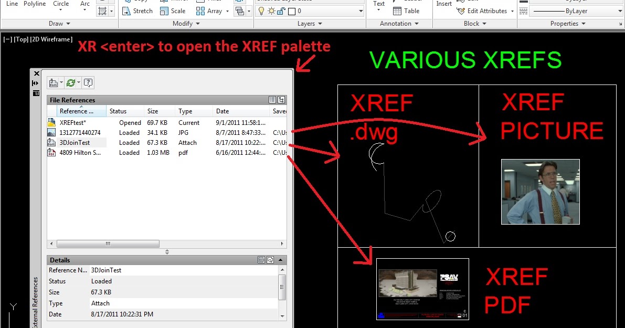The width and height of the screenshot is (625, 328).
Task: Click the Array tool
Action: click(209, 11)
